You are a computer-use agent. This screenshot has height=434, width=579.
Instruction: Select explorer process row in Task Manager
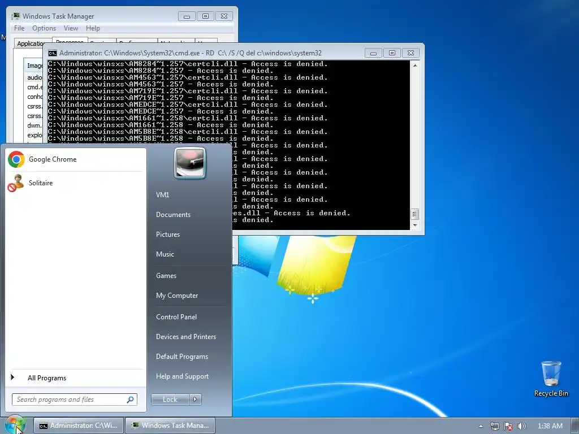click(34, 135)
